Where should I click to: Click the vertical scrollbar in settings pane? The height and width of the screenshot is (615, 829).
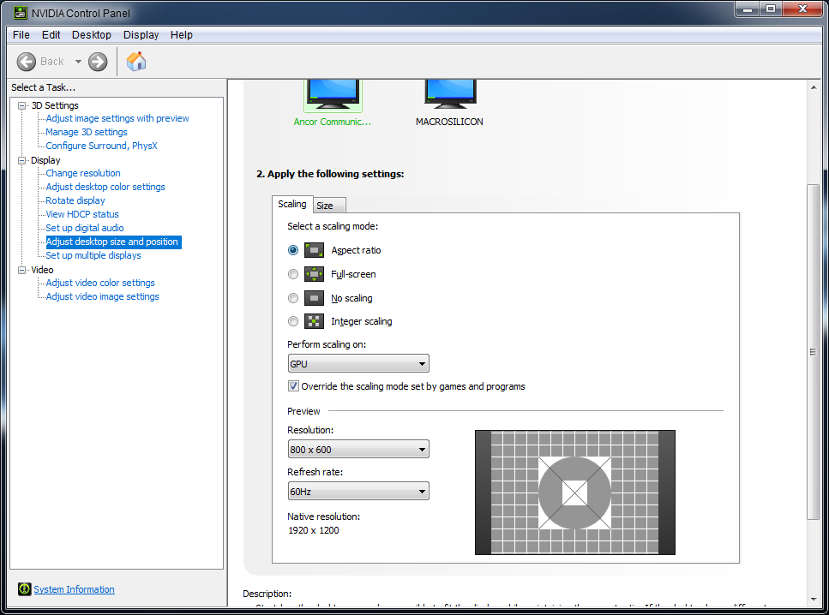813,351
